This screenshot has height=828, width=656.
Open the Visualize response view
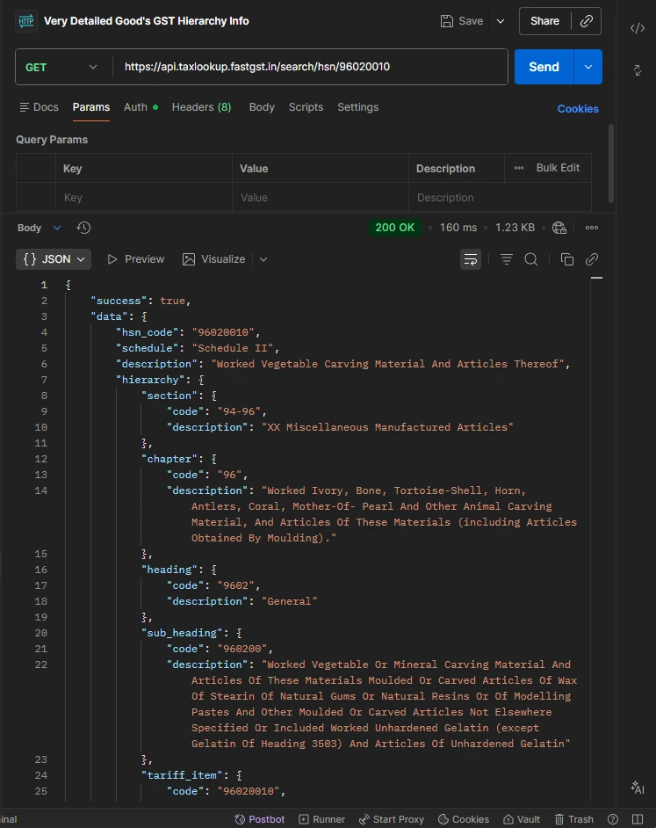click(213, 259)
